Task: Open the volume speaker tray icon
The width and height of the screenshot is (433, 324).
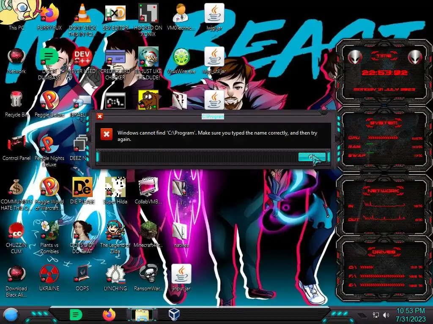Action: 386,315
